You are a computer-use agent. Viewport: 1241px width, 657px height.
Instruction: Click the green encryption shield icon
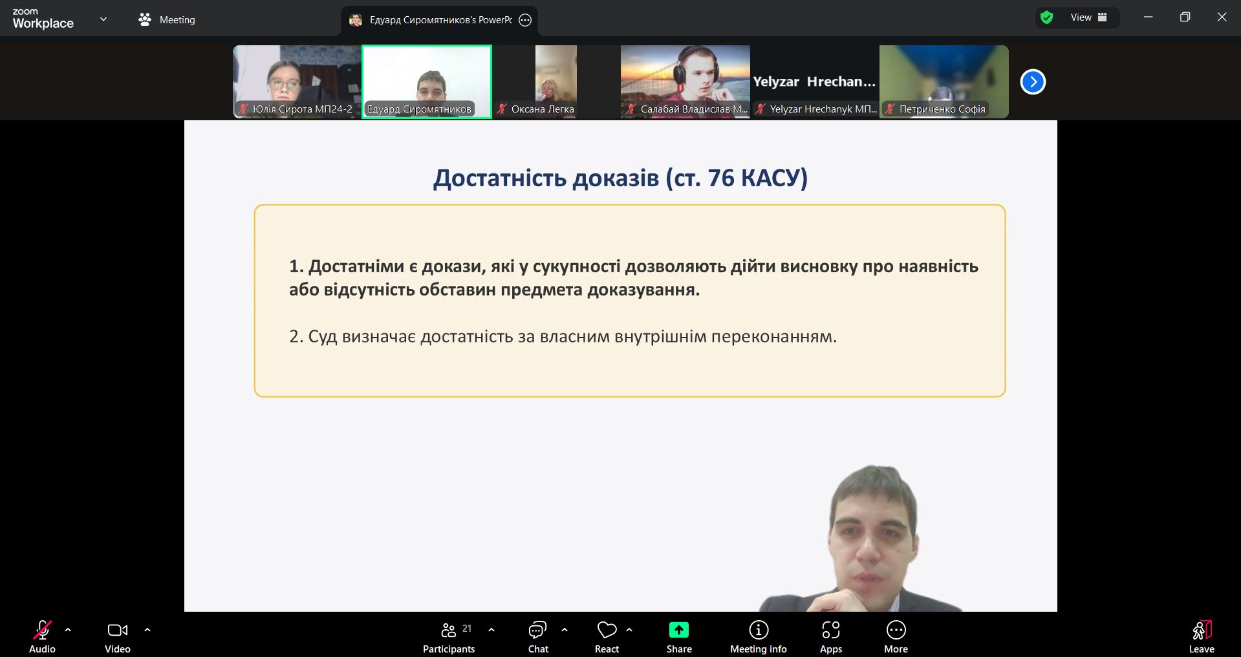tap(1046, 17)
